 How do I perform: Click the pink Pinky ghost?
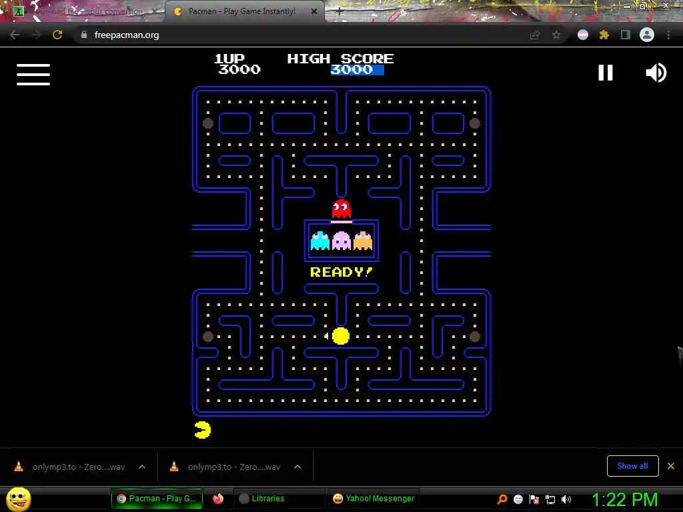[341, 241]
